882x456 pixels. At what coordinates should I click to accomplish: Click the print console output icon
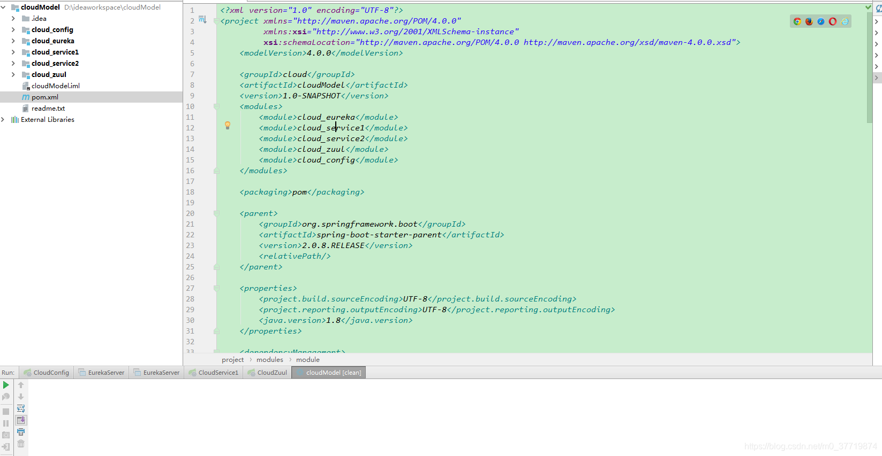(21, 432)
